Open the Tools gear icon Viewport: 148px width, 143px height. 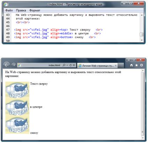point(141,65)
